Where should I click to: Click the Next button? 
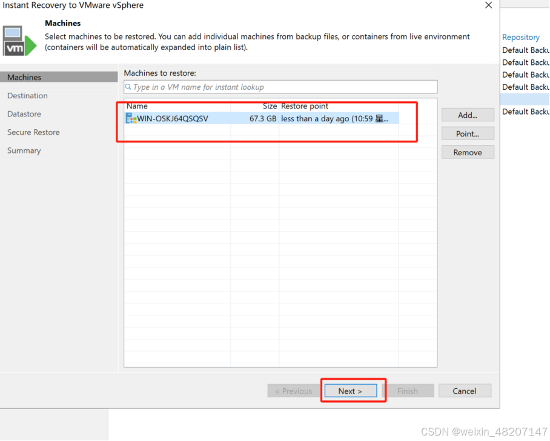click(351, 391)
